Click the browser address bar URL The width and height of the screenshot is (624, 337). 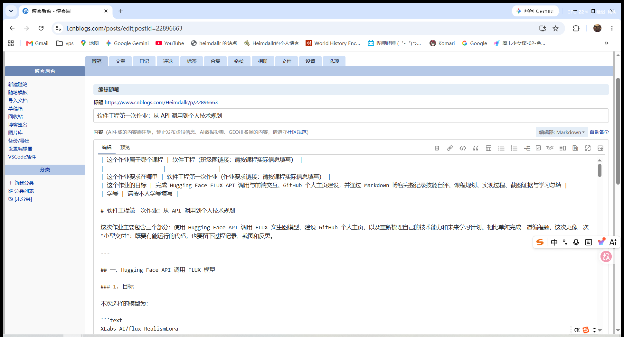pyautogui.click(x=124, y=28)
